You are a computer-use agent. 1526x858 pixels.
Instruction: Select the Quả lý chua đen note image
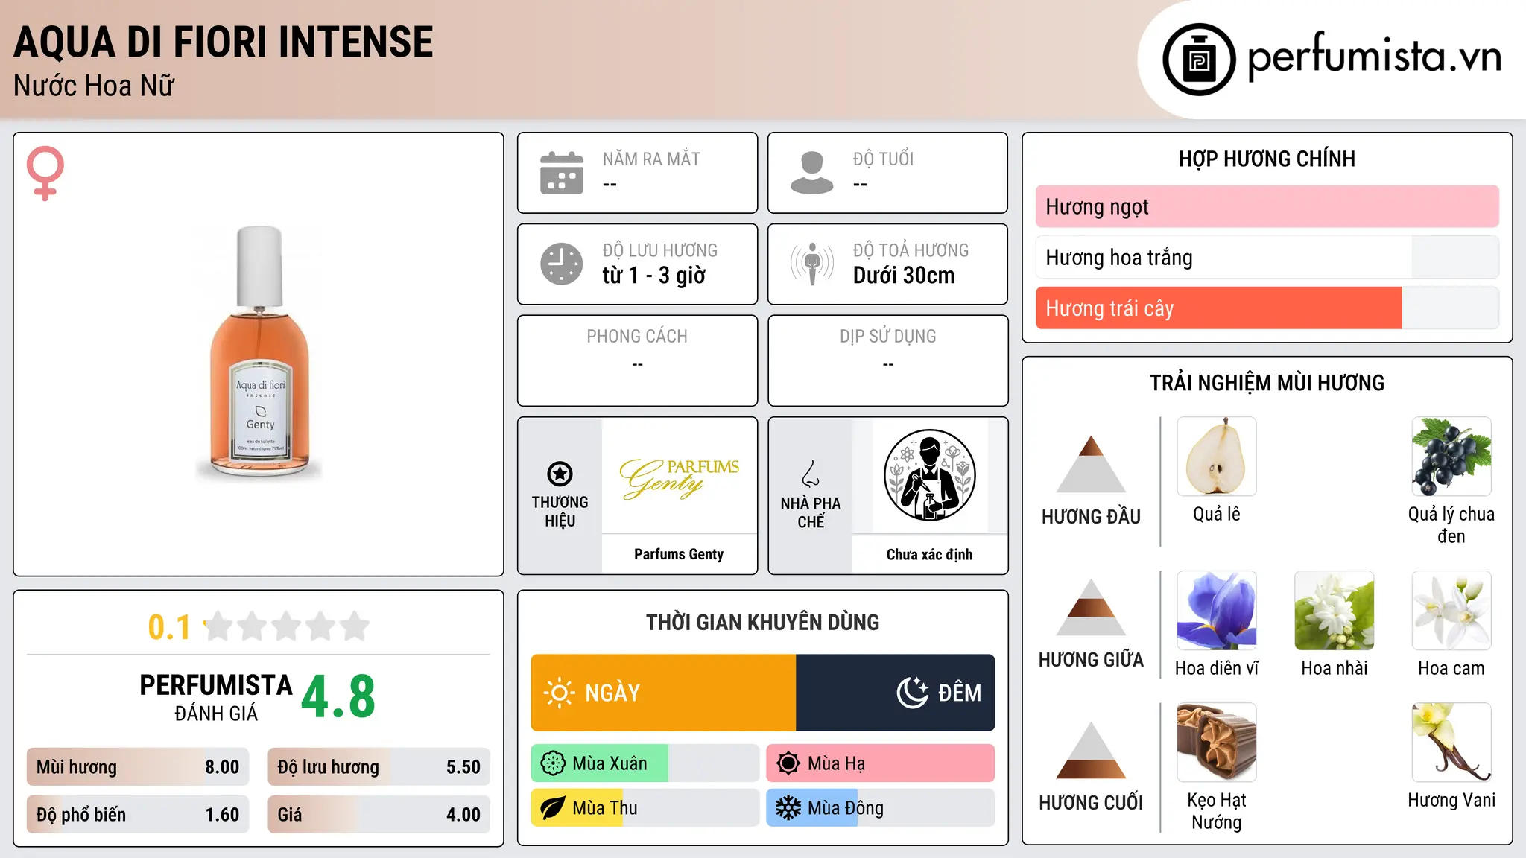point(1451,457)
